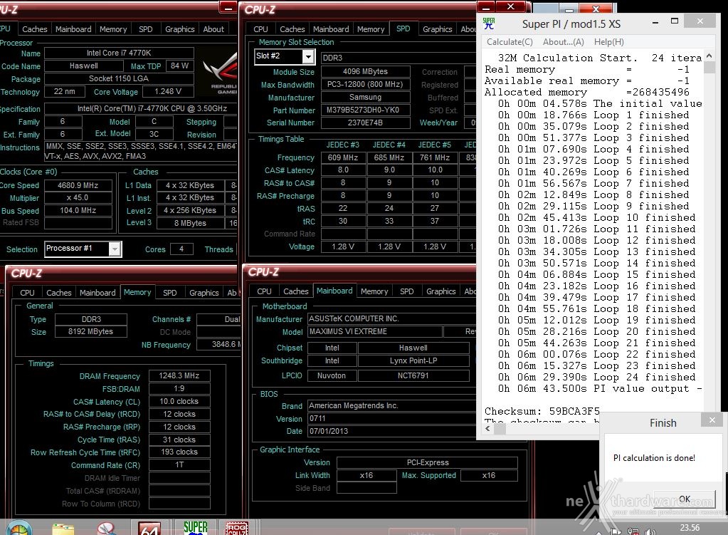The width and height of the screenshot is (728, 535).
Task: Click the multiplier value x 45.0
Action: [x=78, y=197]
